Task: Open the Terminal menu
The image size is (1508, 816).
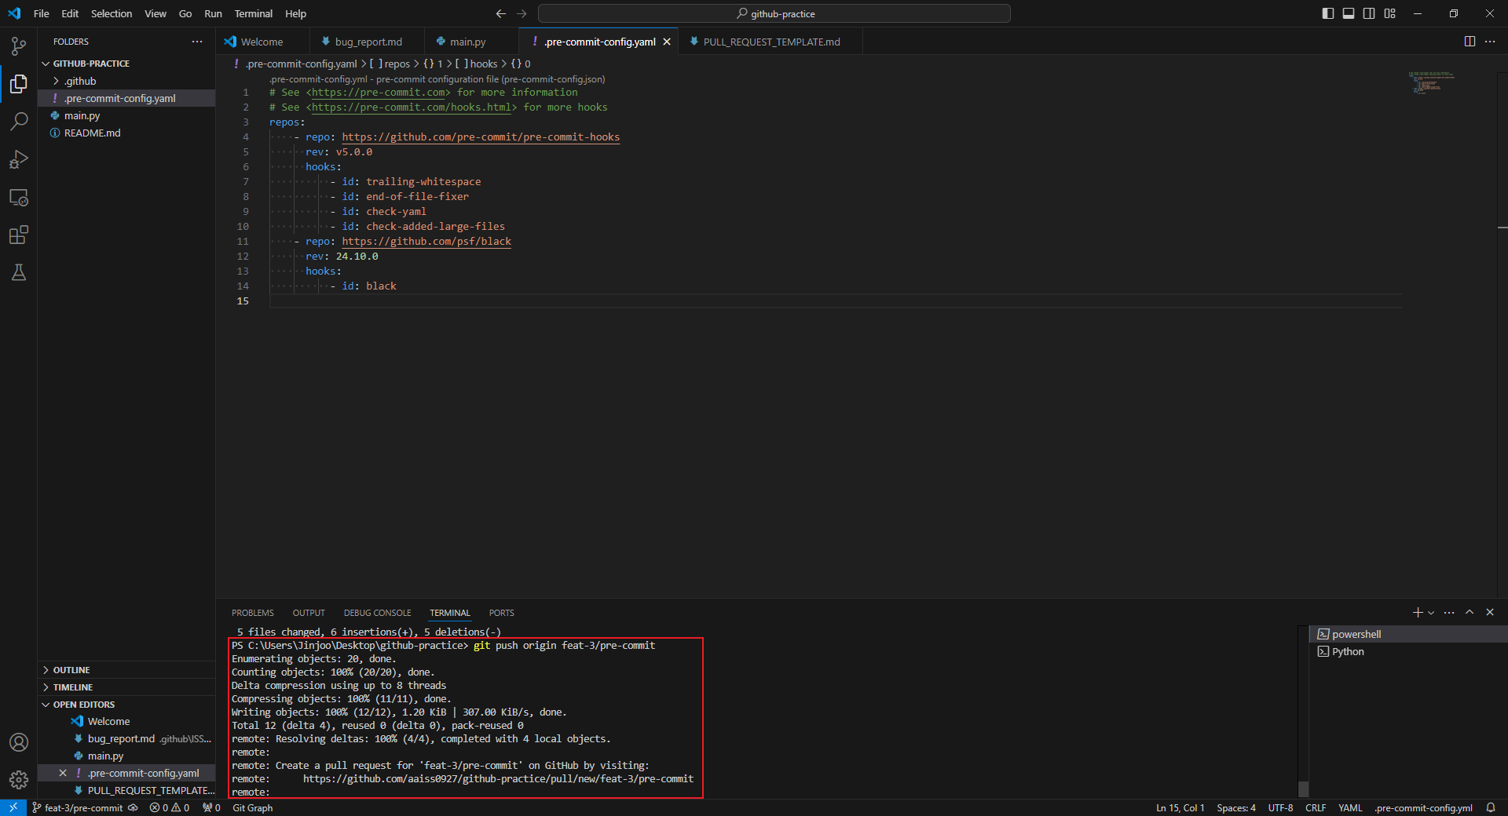Action: click(x=253, y=13)
